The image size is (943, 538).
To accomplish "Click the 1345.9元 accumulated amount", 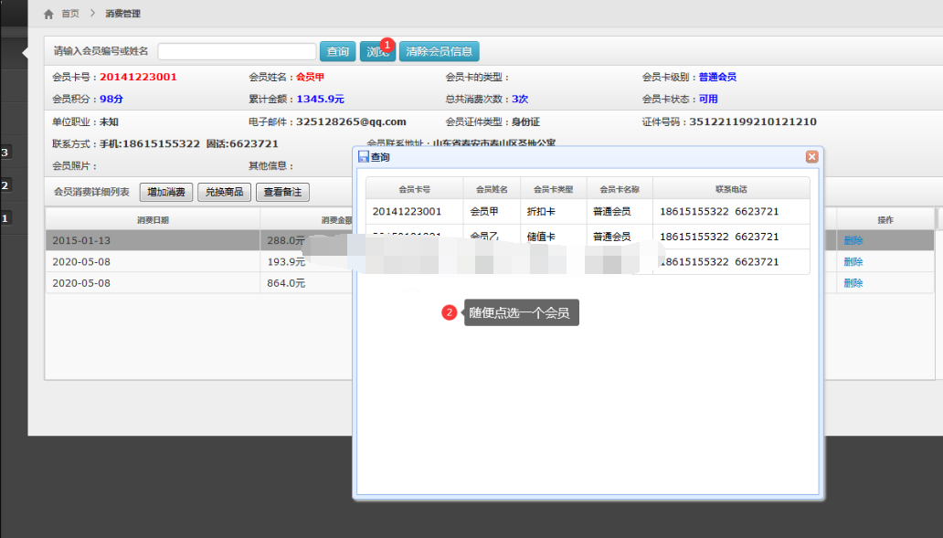I will tap(321, 100).
